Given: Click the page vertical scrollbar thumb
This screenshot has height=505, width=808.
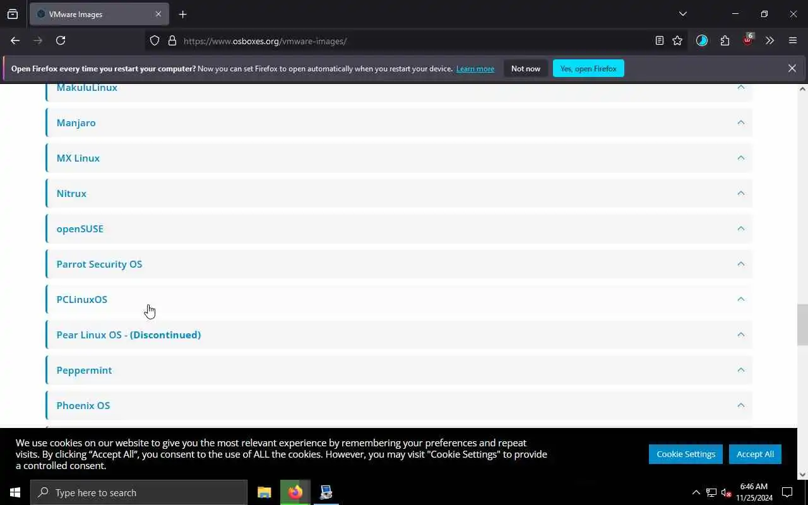Looking at the screenshot, I should [802, 324].
